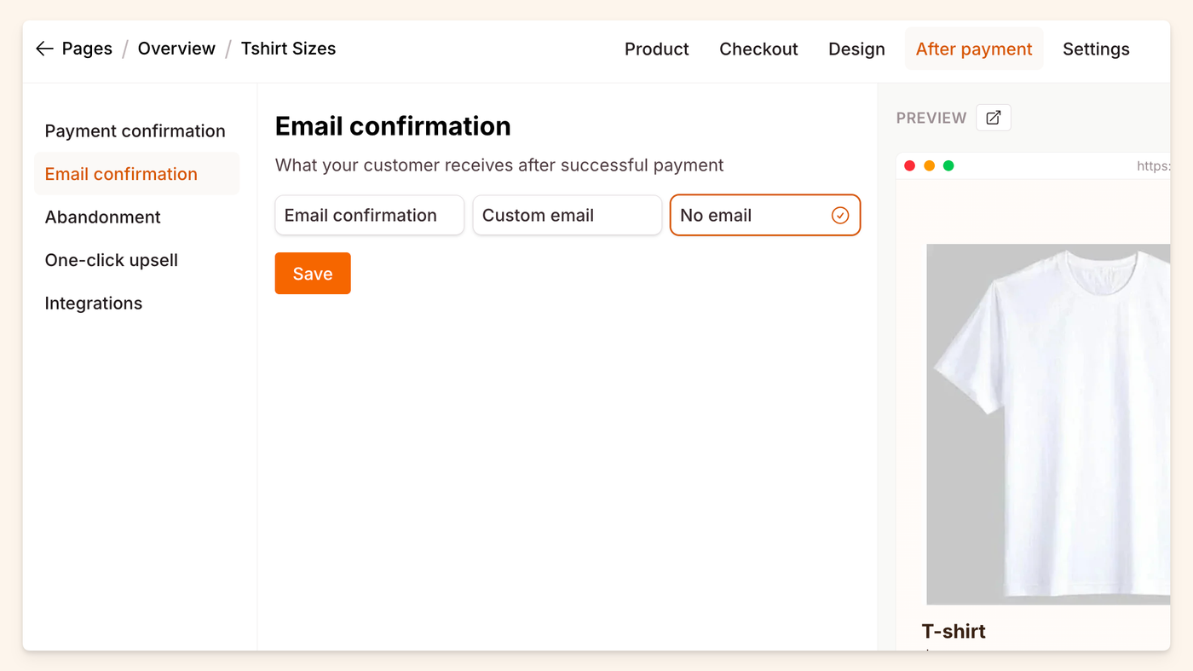Viewport: 1193px width, 671px height.
Task: Click the T-shirt product image
Action: 1048,424
